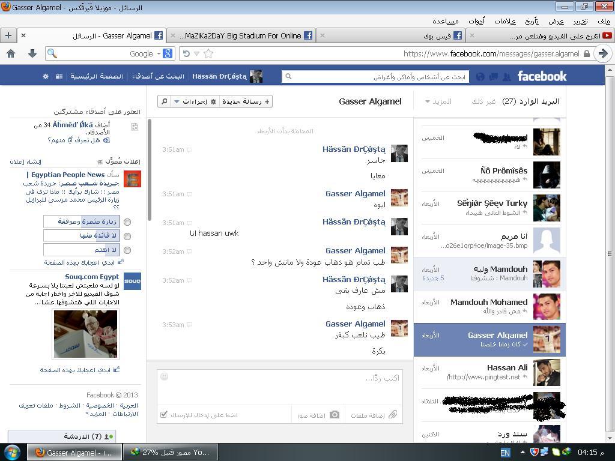This screenshot has height=461, width=615.
Task: Click the 27% YouTube download taskbar button
Action: click(x=171, y=453)
